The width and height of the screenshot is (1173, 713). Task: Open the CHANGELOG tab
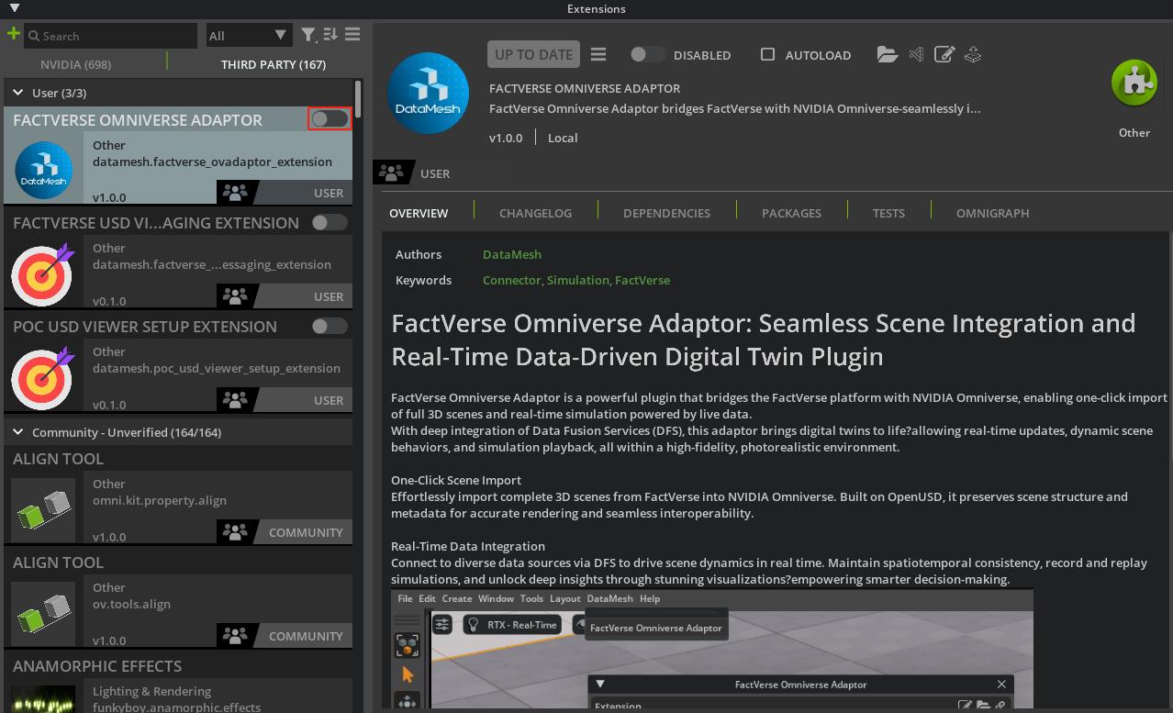[x=535, y=213]
